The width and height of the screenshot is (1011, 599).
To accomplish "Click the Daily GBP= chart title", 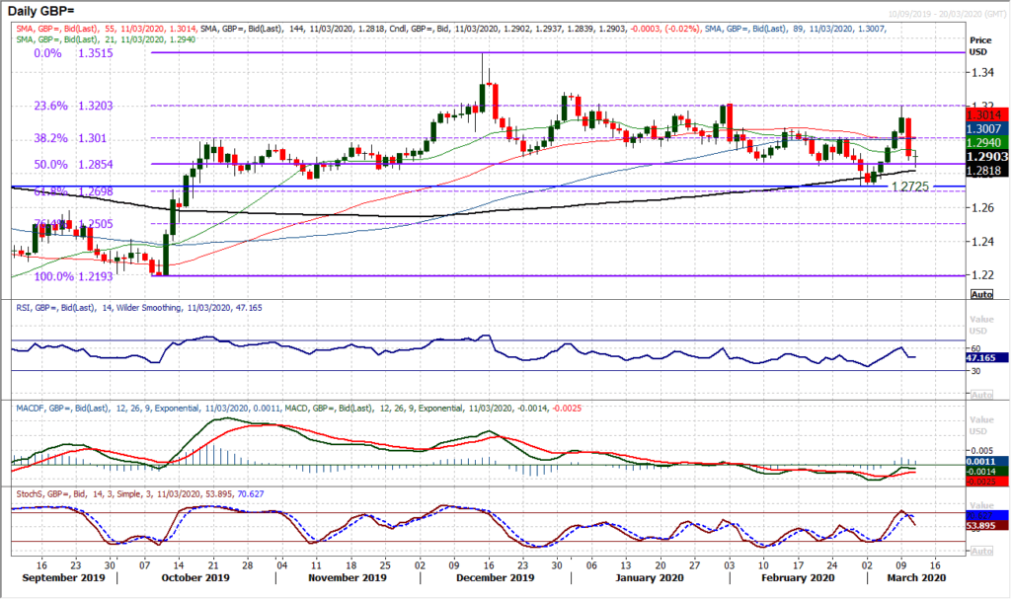I will coord(46,10).
